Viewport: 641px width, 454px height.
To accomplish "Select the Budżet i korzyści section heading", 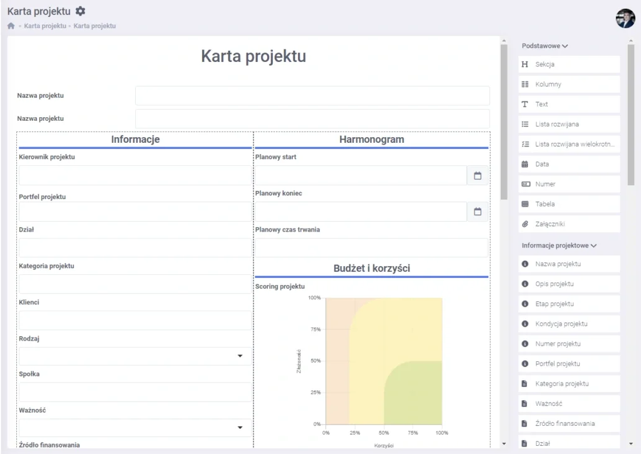I will pos(372,268).
